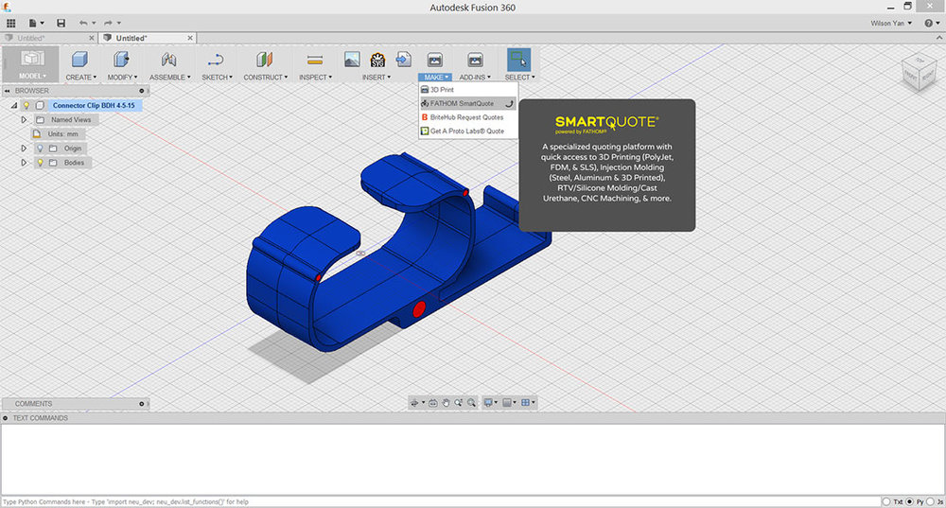Open the Wilson Yan account menu
The image size is (946, 508).
coord(891,23)
